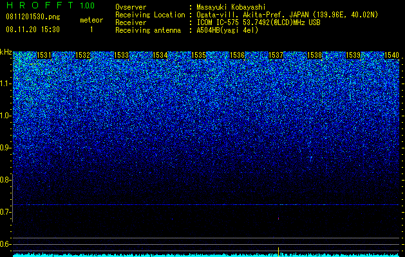405x257 pixels.
Task: Click the meteor count value 1
Action: tap(91, 30)
